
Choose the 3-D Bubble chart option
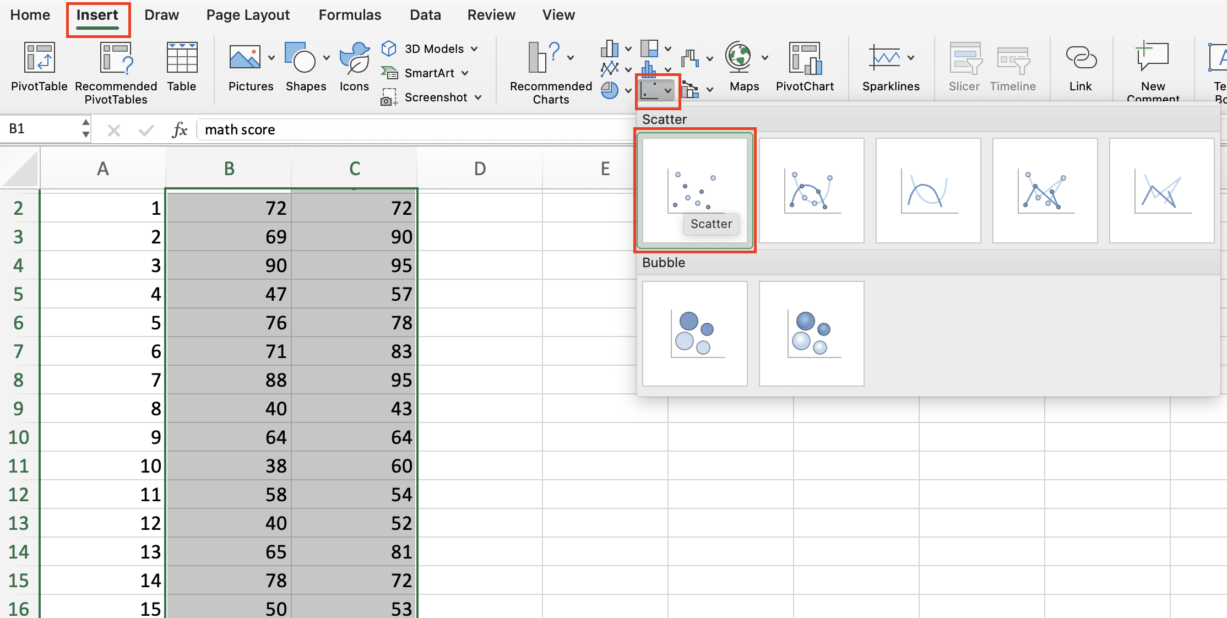pos(812,334)
